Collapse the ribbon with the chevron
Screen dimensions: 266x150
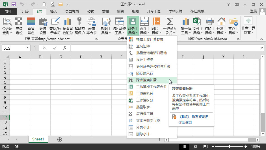[261, 39]
